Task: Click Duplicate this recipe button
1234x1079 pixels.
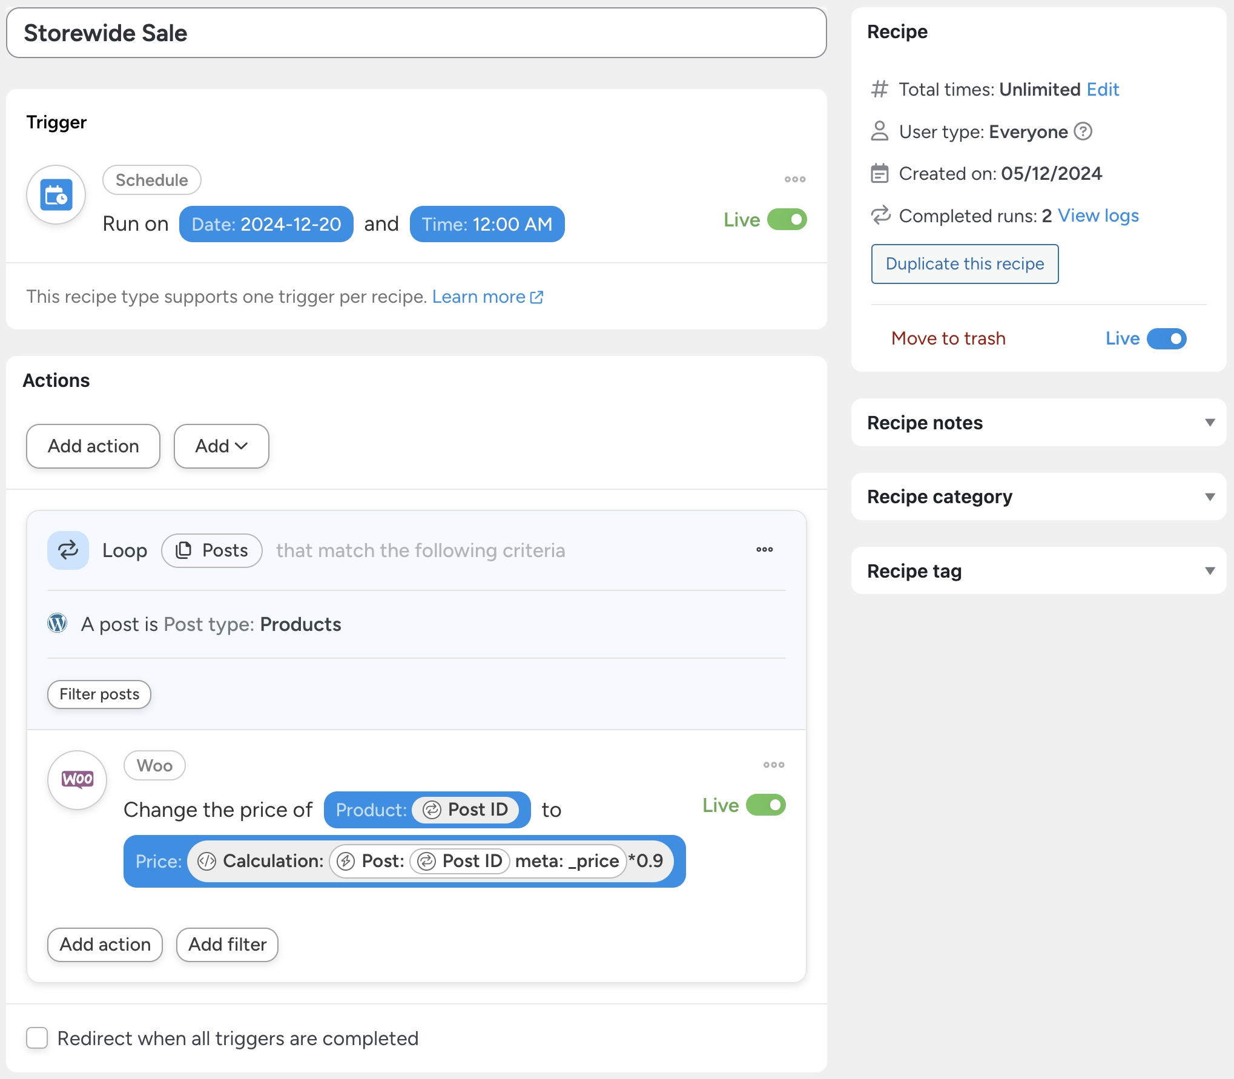Action: [965, 264]
